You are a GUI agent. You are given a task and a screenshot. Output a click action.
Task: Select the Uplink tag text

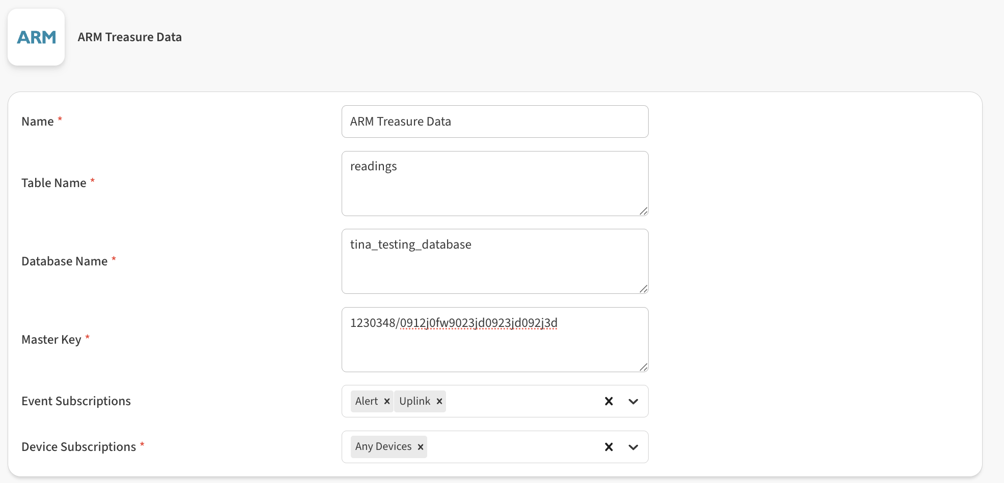(x=415, y=401)
